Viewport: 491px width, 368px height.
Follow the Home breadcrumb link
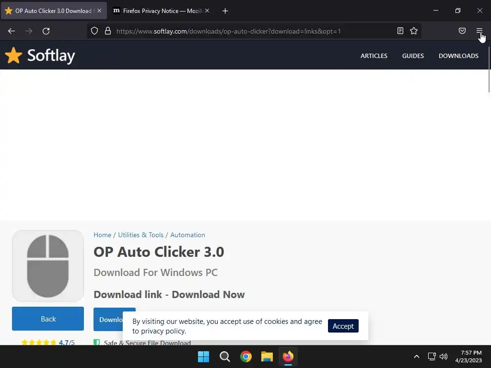(103, 235)
